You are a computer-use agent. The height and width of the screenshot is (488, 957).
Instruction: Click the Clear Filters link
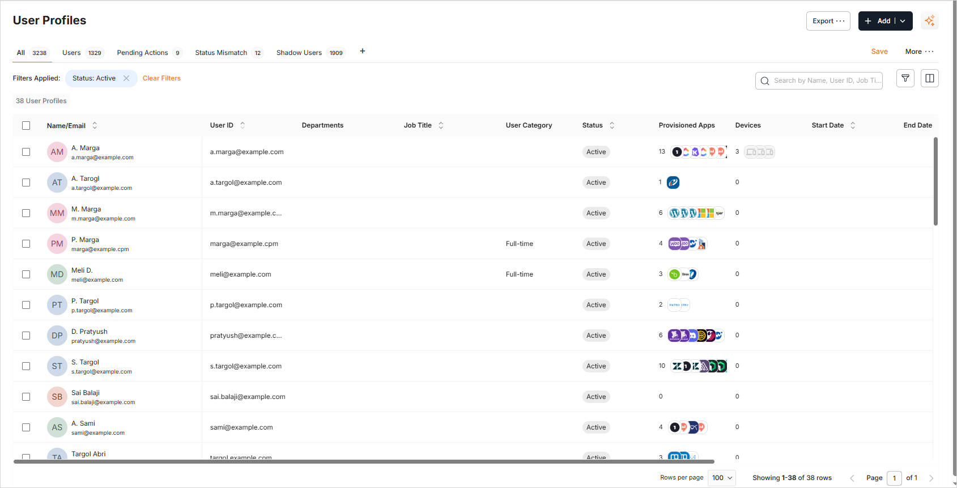click(x=161, y=78)
